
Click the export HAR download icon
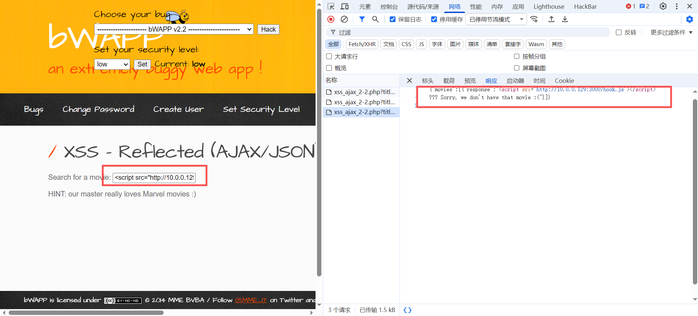(x=565, y=19)
